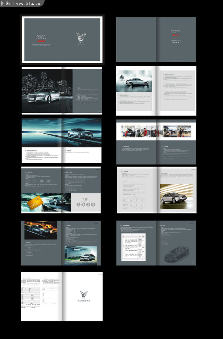
Task: Select the framed cover spread with two logos
Action: pyautogui.click(x=62, y=39)
